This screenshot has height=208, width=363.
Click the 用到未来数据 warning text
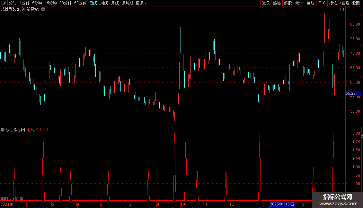coord(12,199)
